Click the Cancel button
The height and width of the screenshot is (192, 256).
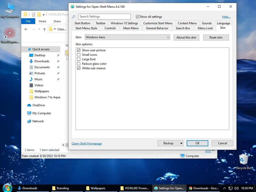coord(222,143)
